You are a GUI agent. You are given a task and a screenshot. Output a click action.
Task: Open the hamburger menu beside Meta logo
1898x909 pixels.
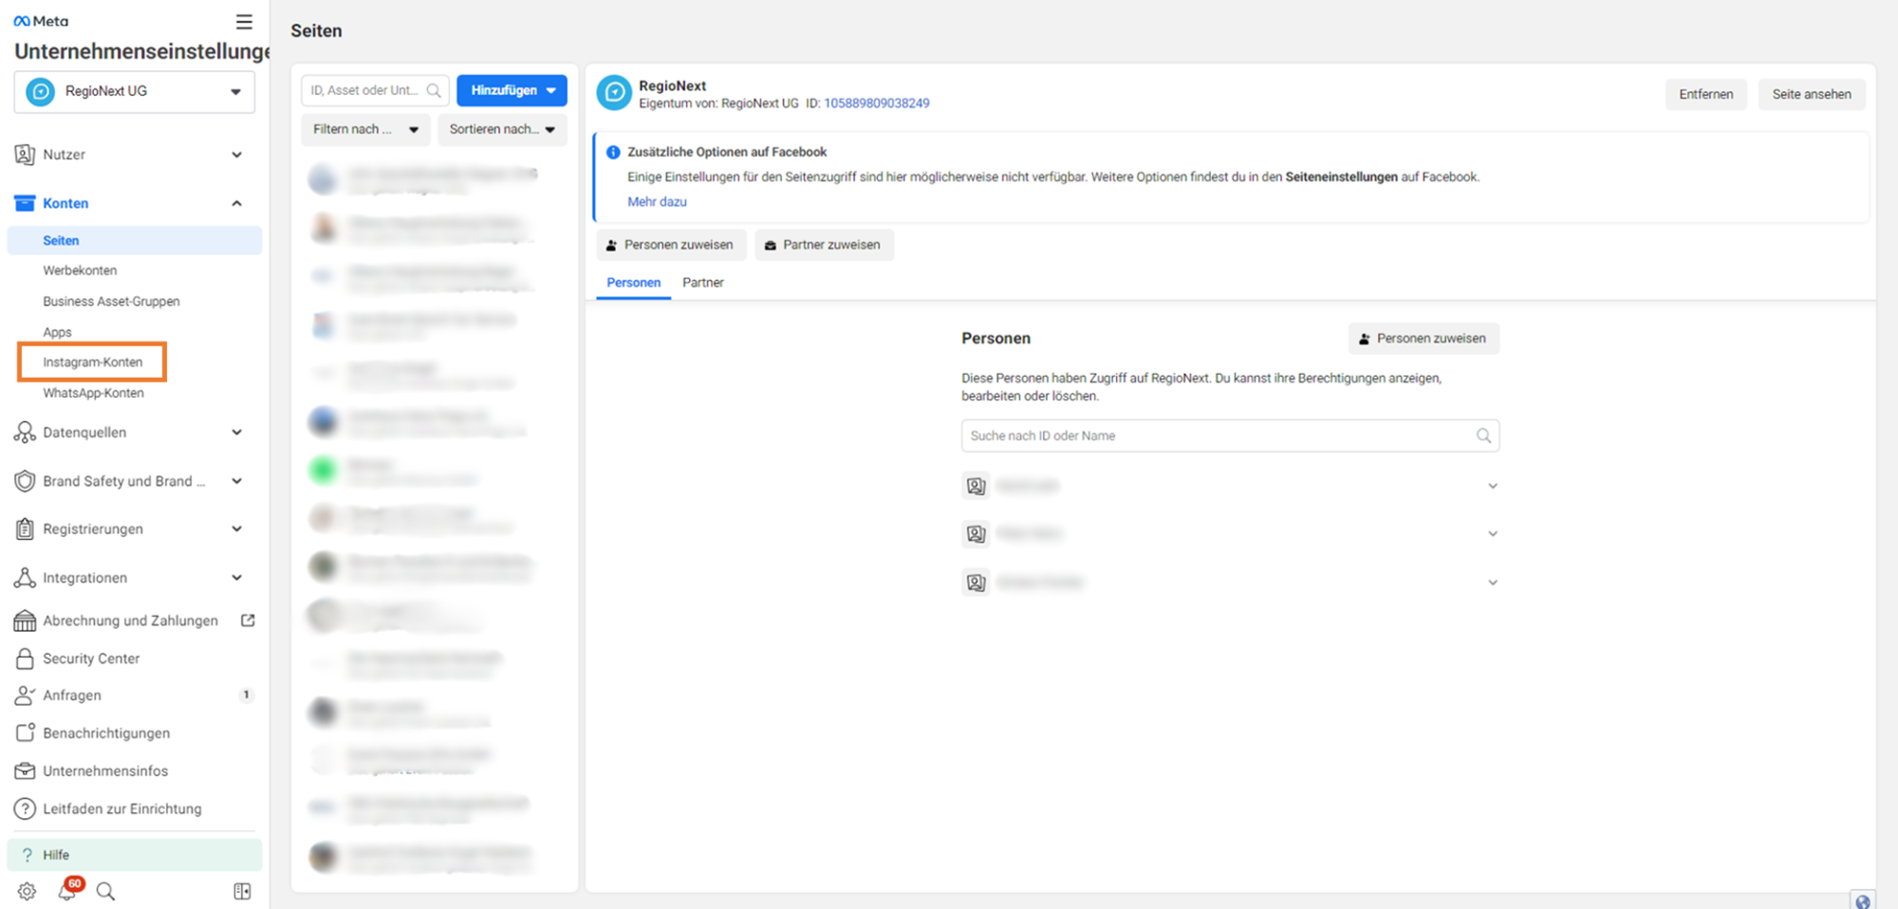click(x=244, y=21)
